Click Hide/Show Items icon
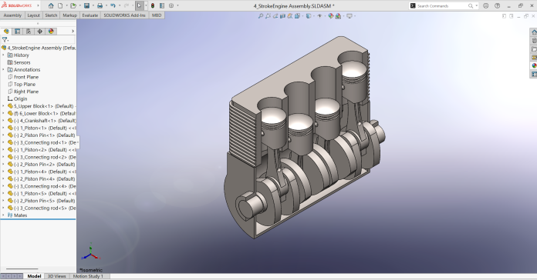This screenshot has height=280, width=537. click(319, 15)
